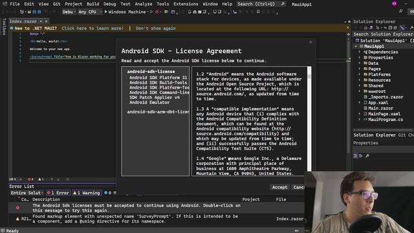Open the Project menu
This screenshot has width=414, height=233.
pyautogui.click(x=73, y=4)
